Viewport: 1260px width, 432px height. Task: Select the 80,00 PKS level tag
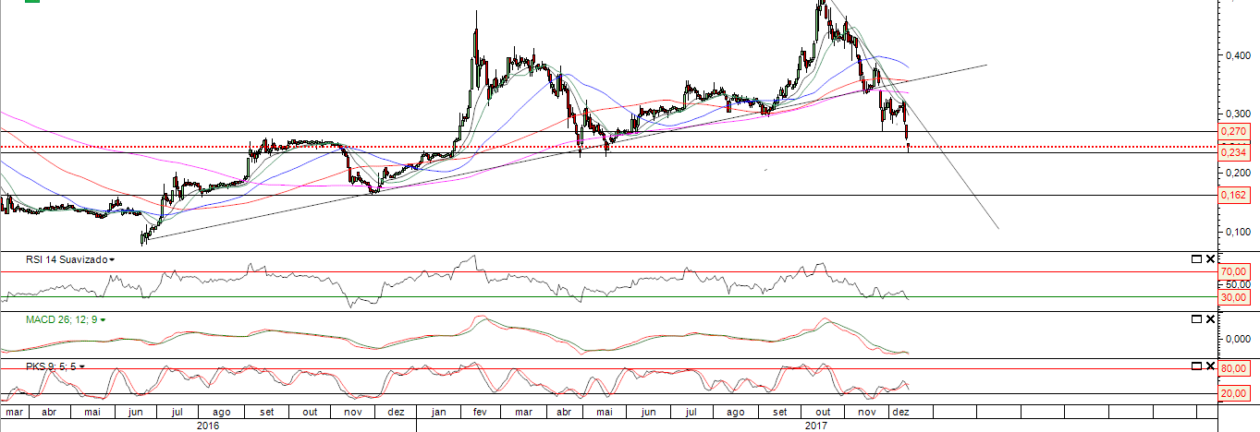[x=1235, y=369]
